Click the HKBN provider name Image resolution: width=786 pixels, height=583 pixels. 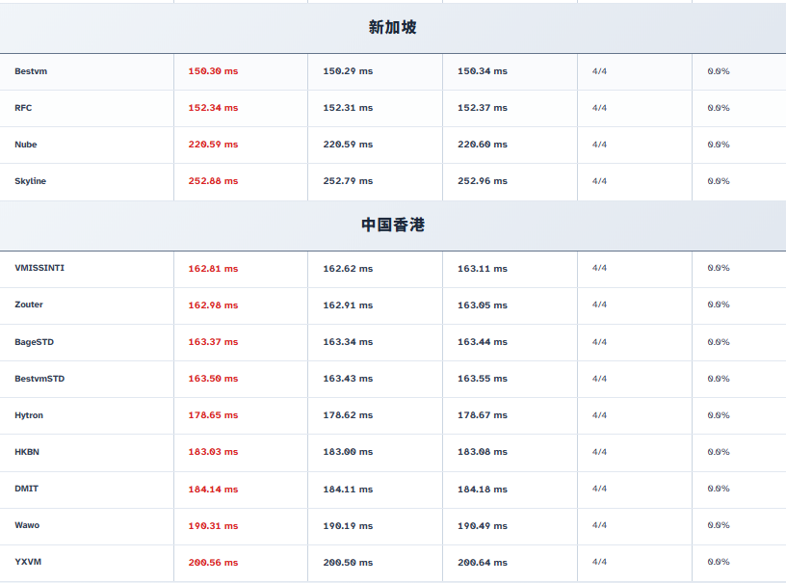pyautogui.click(x=27, y=452)
